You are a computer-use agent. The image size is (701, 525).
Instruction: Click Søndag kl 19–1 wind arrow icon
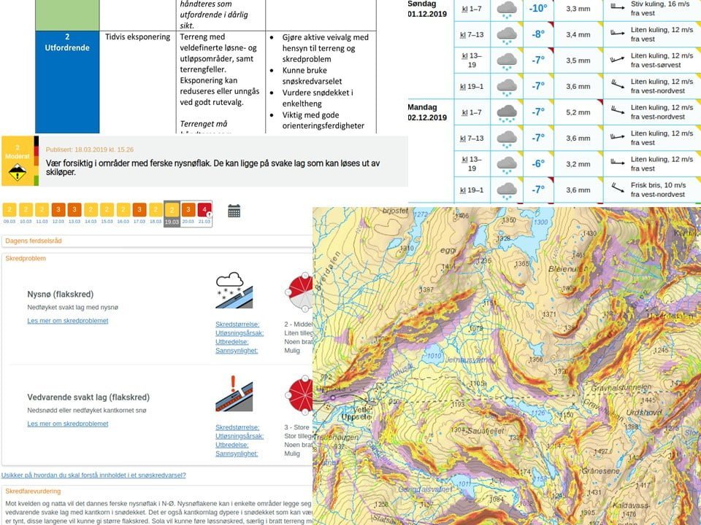click(618, 83)
